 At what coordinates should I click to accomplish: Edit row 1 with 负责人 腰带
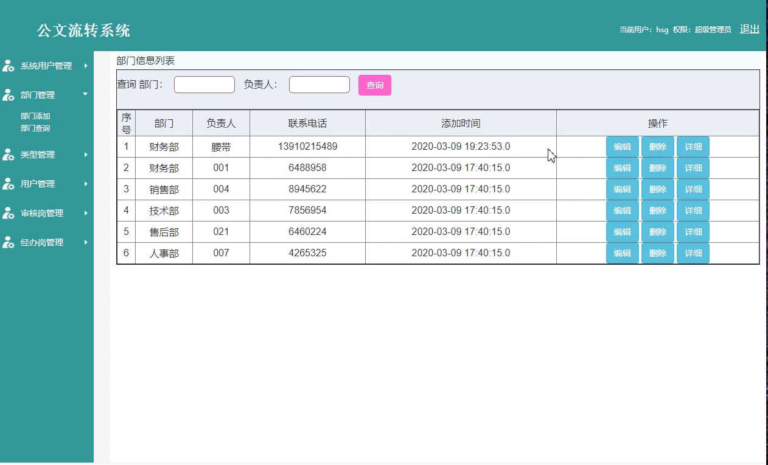point(623,147)
